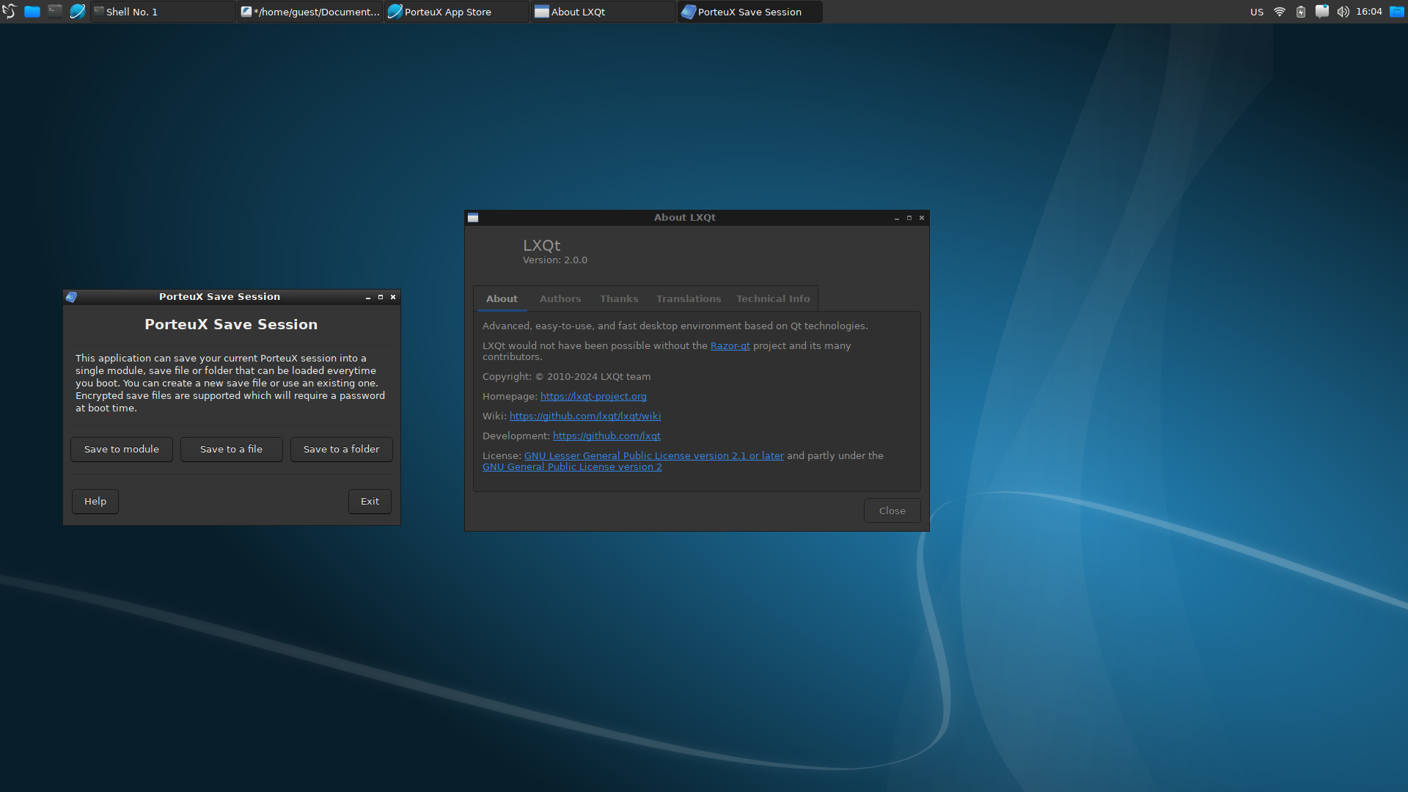
Task: Show calendar from the 16:04 clock
Action: (1369, 12)
